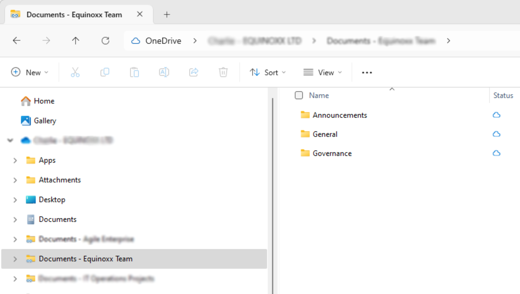
Task: Click the Copy icon in toolbar
Action: coord(105,72)
